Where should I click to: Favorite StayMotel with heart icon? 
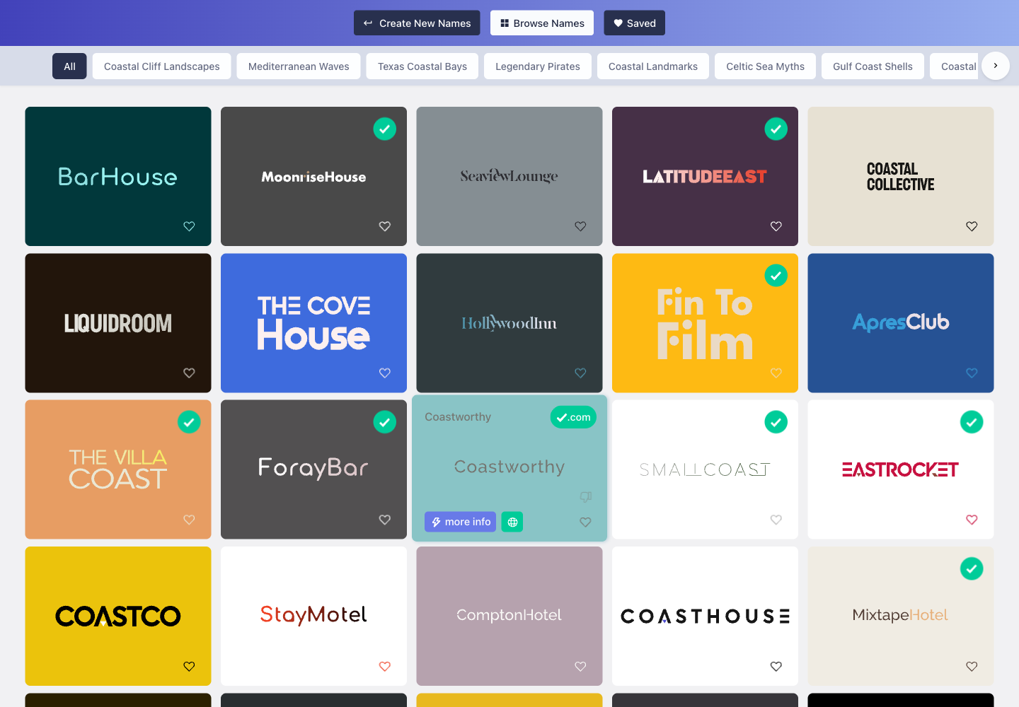(385, 666)
